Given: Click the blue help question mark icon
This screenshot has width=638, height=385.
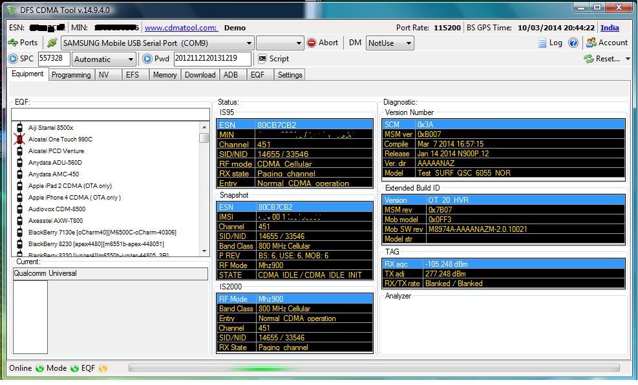Looking at the screenshot, I should pos(573,43).
